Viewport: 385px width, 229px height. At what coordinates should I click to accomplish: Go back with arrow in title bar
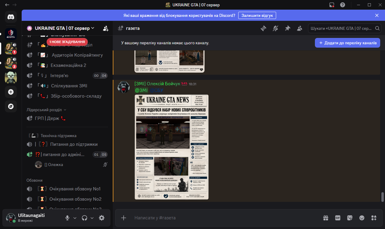pos(7,5)
